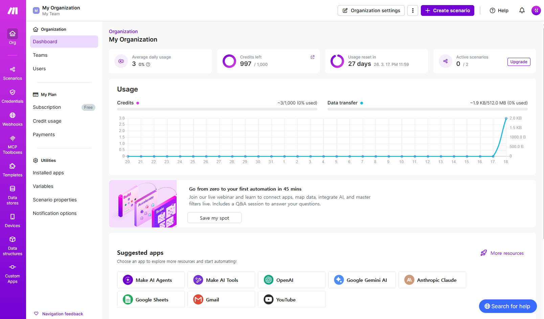Click the notifications bell icon
The image size is (544, 319).
click(x=522, y=10)
